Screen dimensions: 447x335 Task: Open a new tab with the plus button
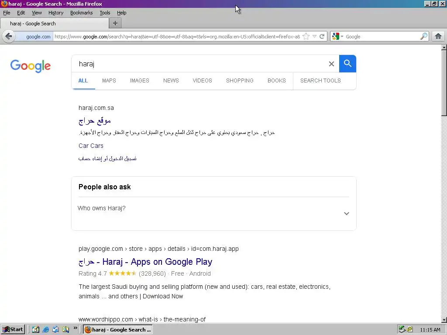115,24
